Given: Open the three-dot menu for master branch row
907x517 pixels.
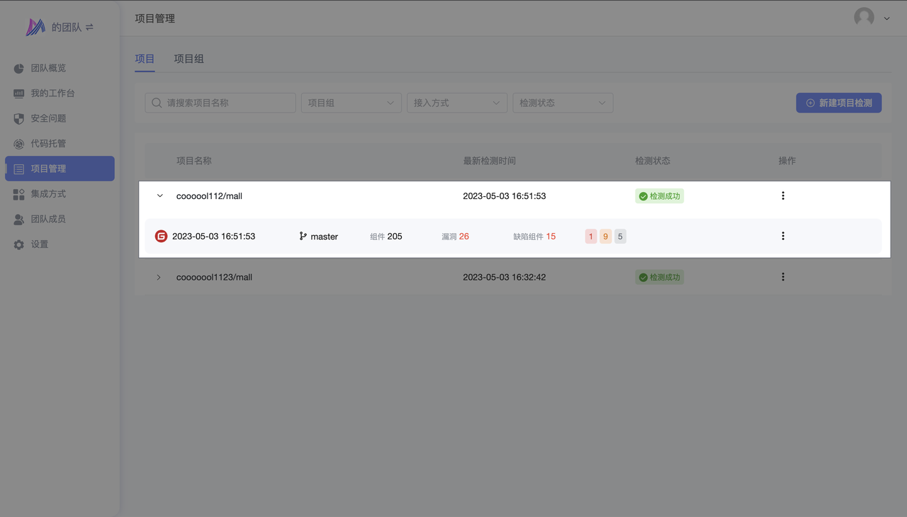Looking at the screenshot, I should point(782,237).
